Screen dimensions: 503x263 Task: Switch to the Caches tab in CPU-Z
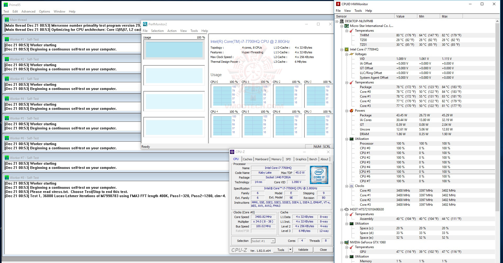coord(247,159)
